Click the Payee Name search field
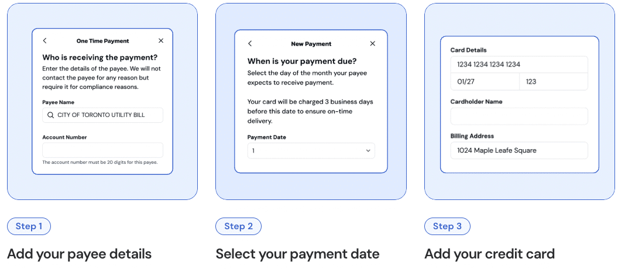The height and width of the screenshot is (269, 618). 103,115
